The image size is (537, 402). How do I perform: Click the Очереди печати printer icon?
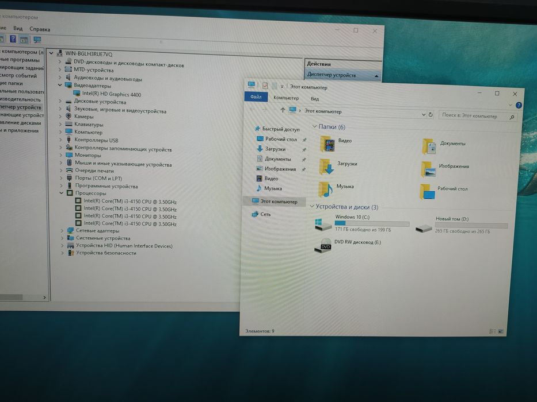tap(70, 170)
